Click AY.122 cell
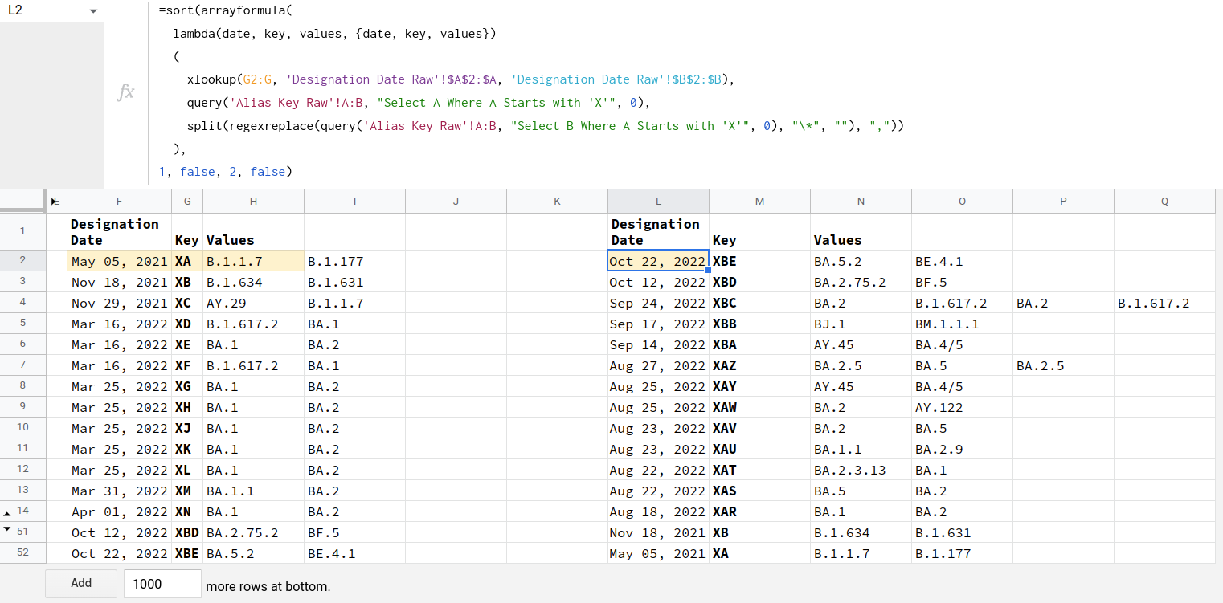1223x603 pixels. pyautogui.click(x=962, y=407)
